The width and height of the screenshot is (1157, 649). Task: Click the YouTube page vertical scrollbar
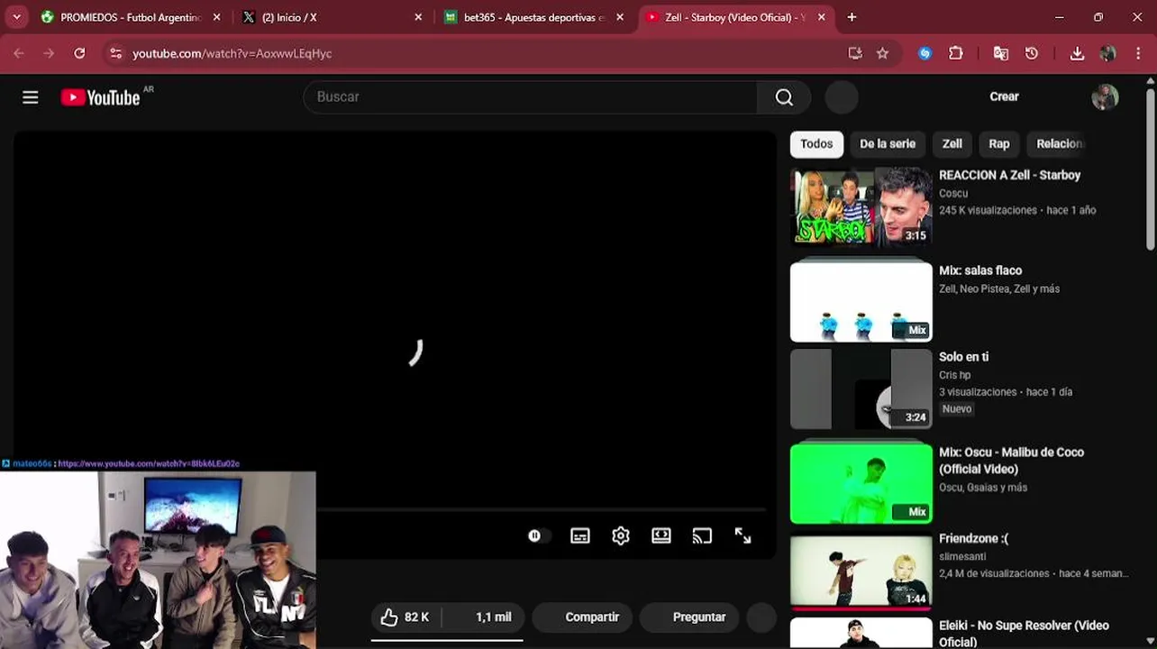[x=1151, y=168]
